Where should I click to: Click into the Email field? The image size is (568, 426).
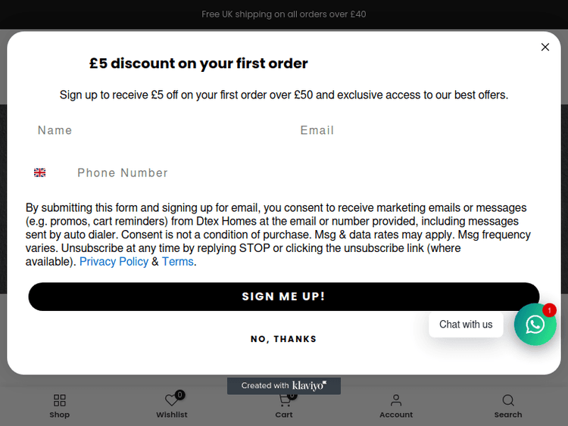tap(413, 130)
